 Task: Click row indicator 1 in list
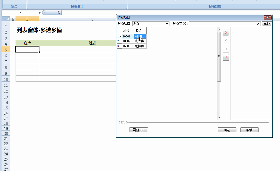119,36
